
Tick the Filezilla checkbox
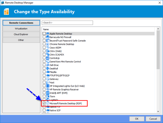[44, 72]
